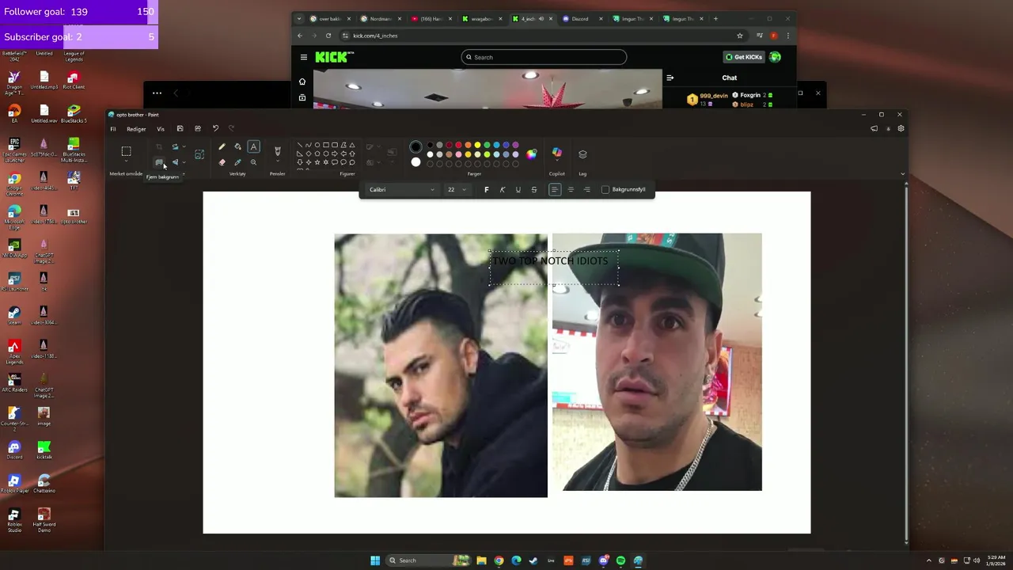Click the Kick home icon in sidebar

(302, 82)
